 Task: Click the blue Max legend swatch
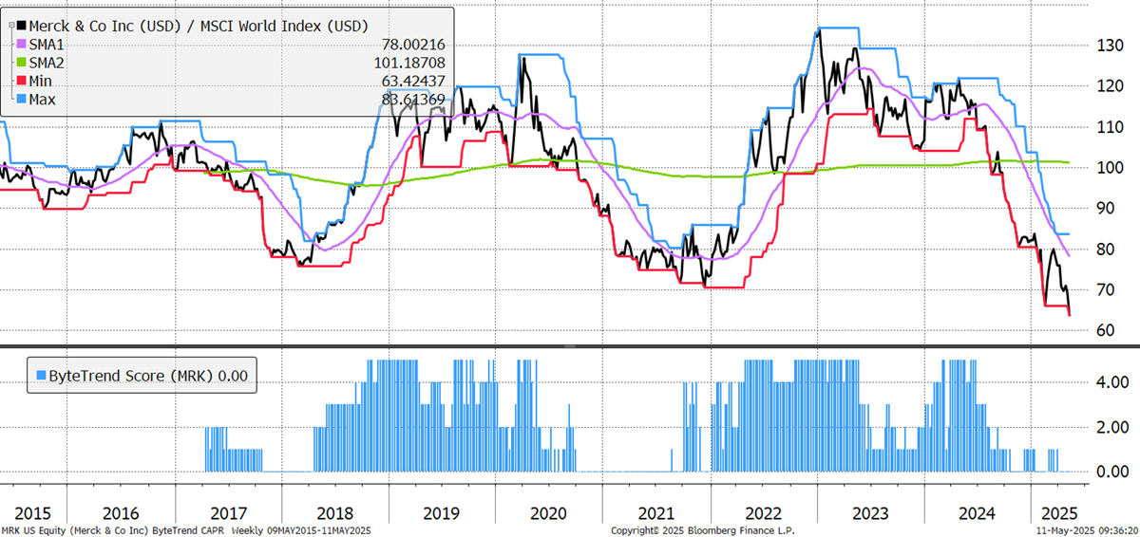[x=21, y=100]
